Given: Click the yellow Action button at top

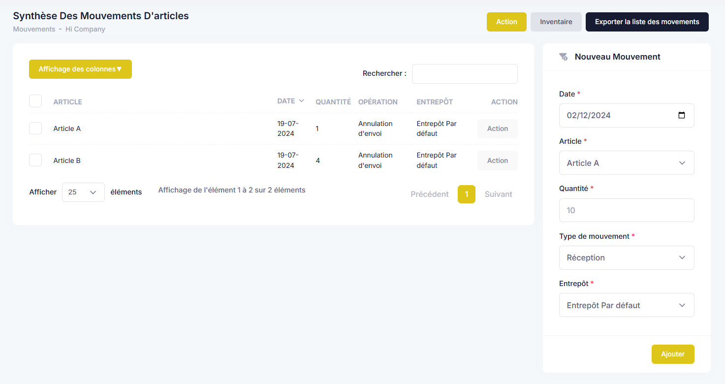Looking at the screenshot, I should point(506,22).
